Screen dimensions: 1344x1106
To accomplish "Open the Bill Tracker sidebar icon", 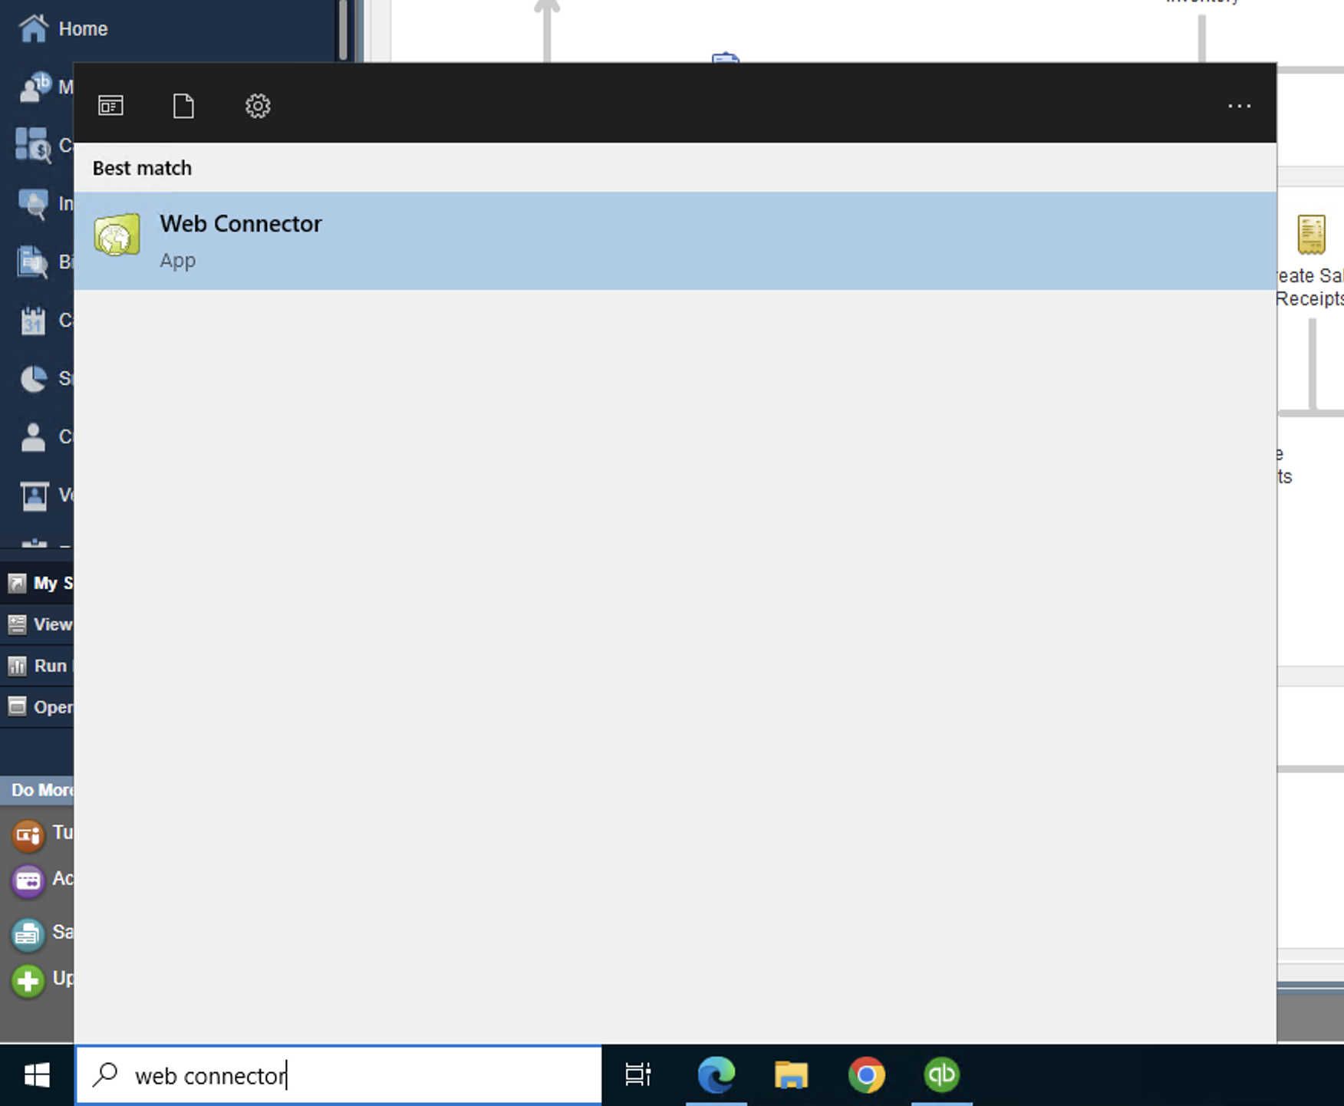I will point(33,262).
